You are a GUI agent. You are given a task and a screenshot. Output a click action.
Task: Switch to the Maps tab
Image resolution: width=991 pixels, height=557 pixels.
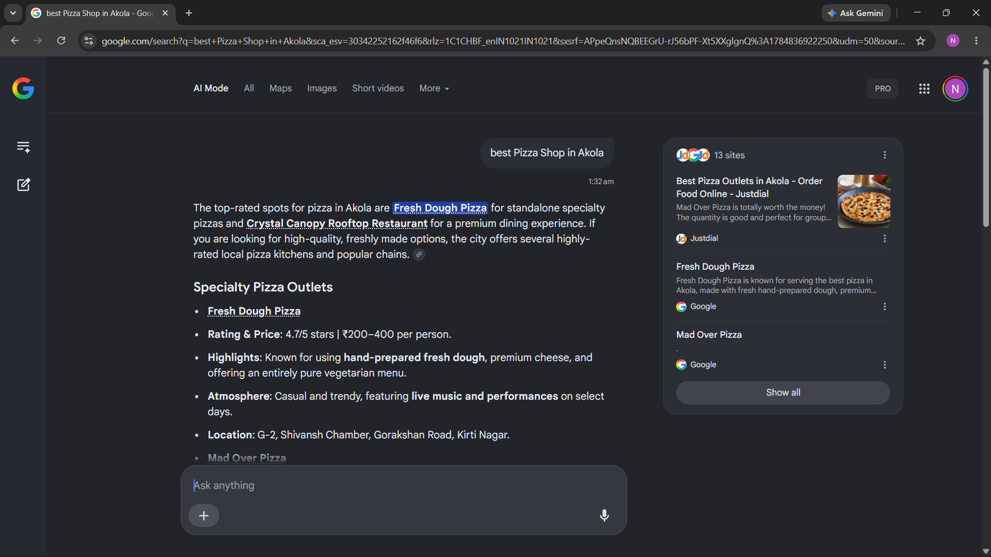coord(281,89)
